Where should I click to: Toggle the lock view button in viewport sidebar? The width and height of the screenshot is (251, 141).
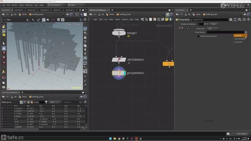point(4,48)
